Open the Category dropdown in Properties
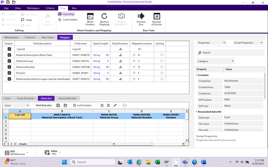268x167 pixels. [x=215, y=61]
